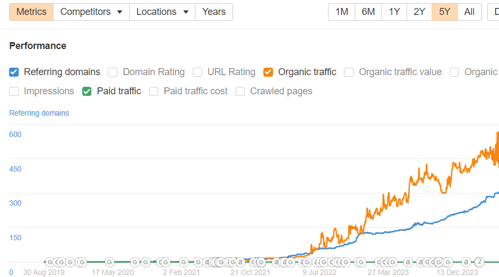Set time range to 1Y
Screen dimensions: 499x277
point(394,12)
